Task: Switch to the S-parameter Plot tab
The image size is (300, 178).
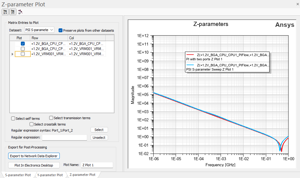Action: [18, 175]
